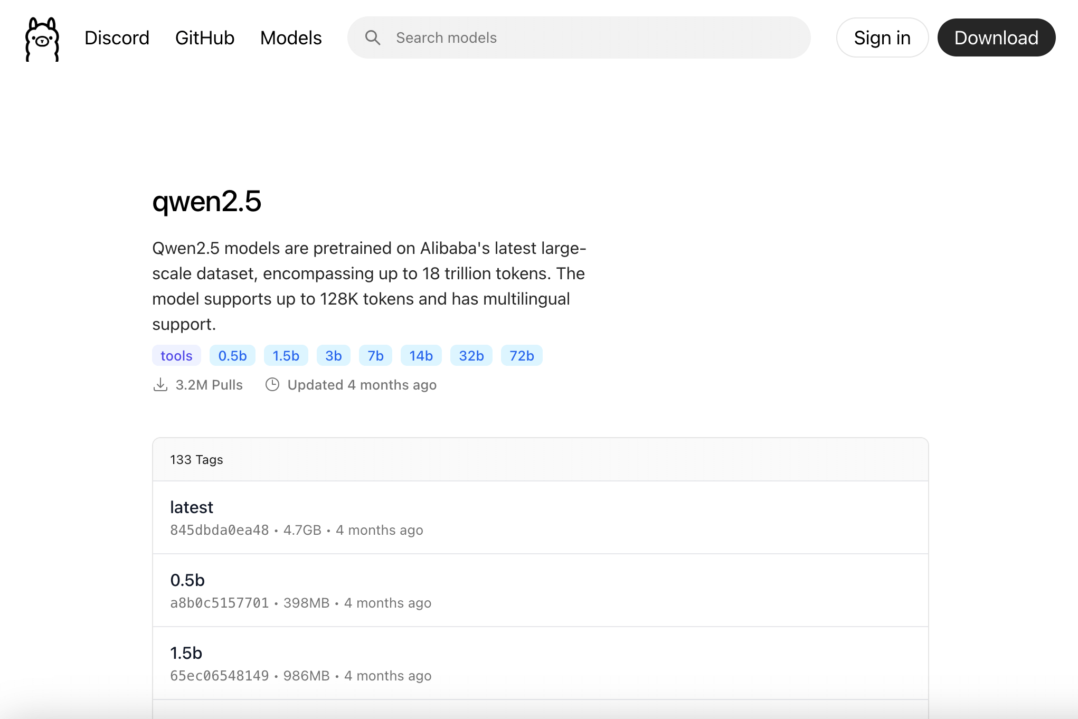Open the 0.5b tag entry in list

click(x=187, y=580)
